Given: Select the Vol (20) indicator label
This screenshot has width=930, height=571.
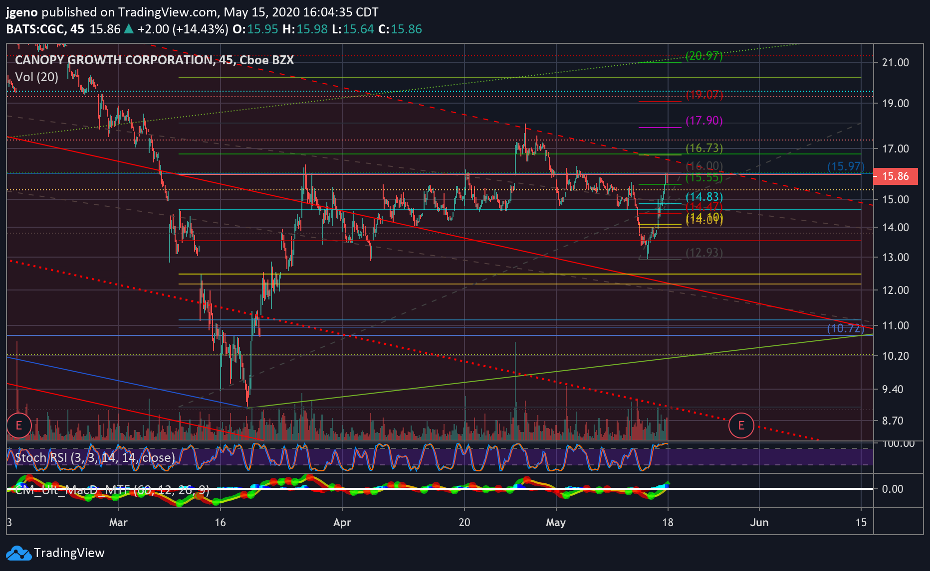Looking at the screenshot, I should 37,77.
